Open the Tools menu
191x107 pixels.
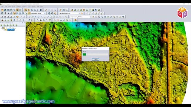[x=14, y=7]
